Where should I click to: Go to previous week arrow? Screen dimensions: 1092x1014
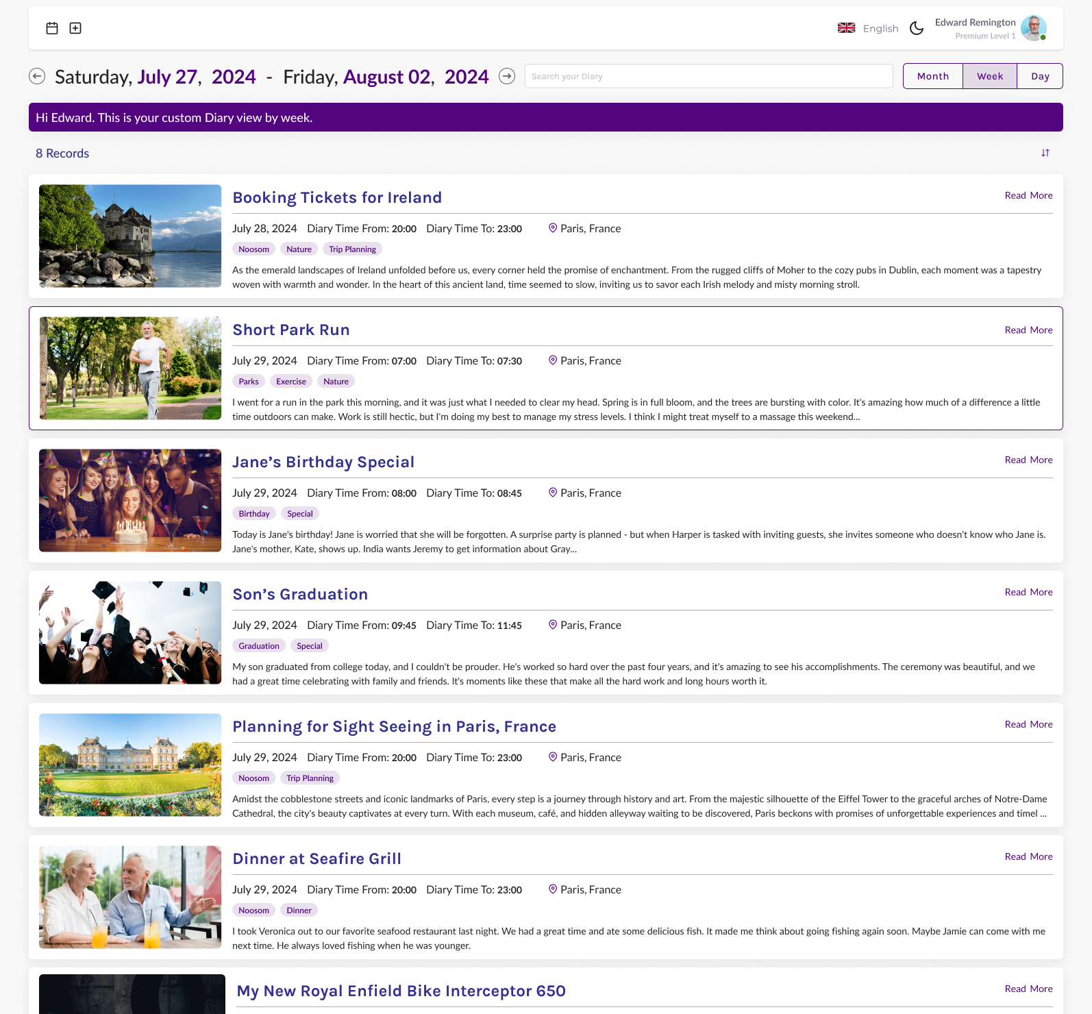click(37, 76)
